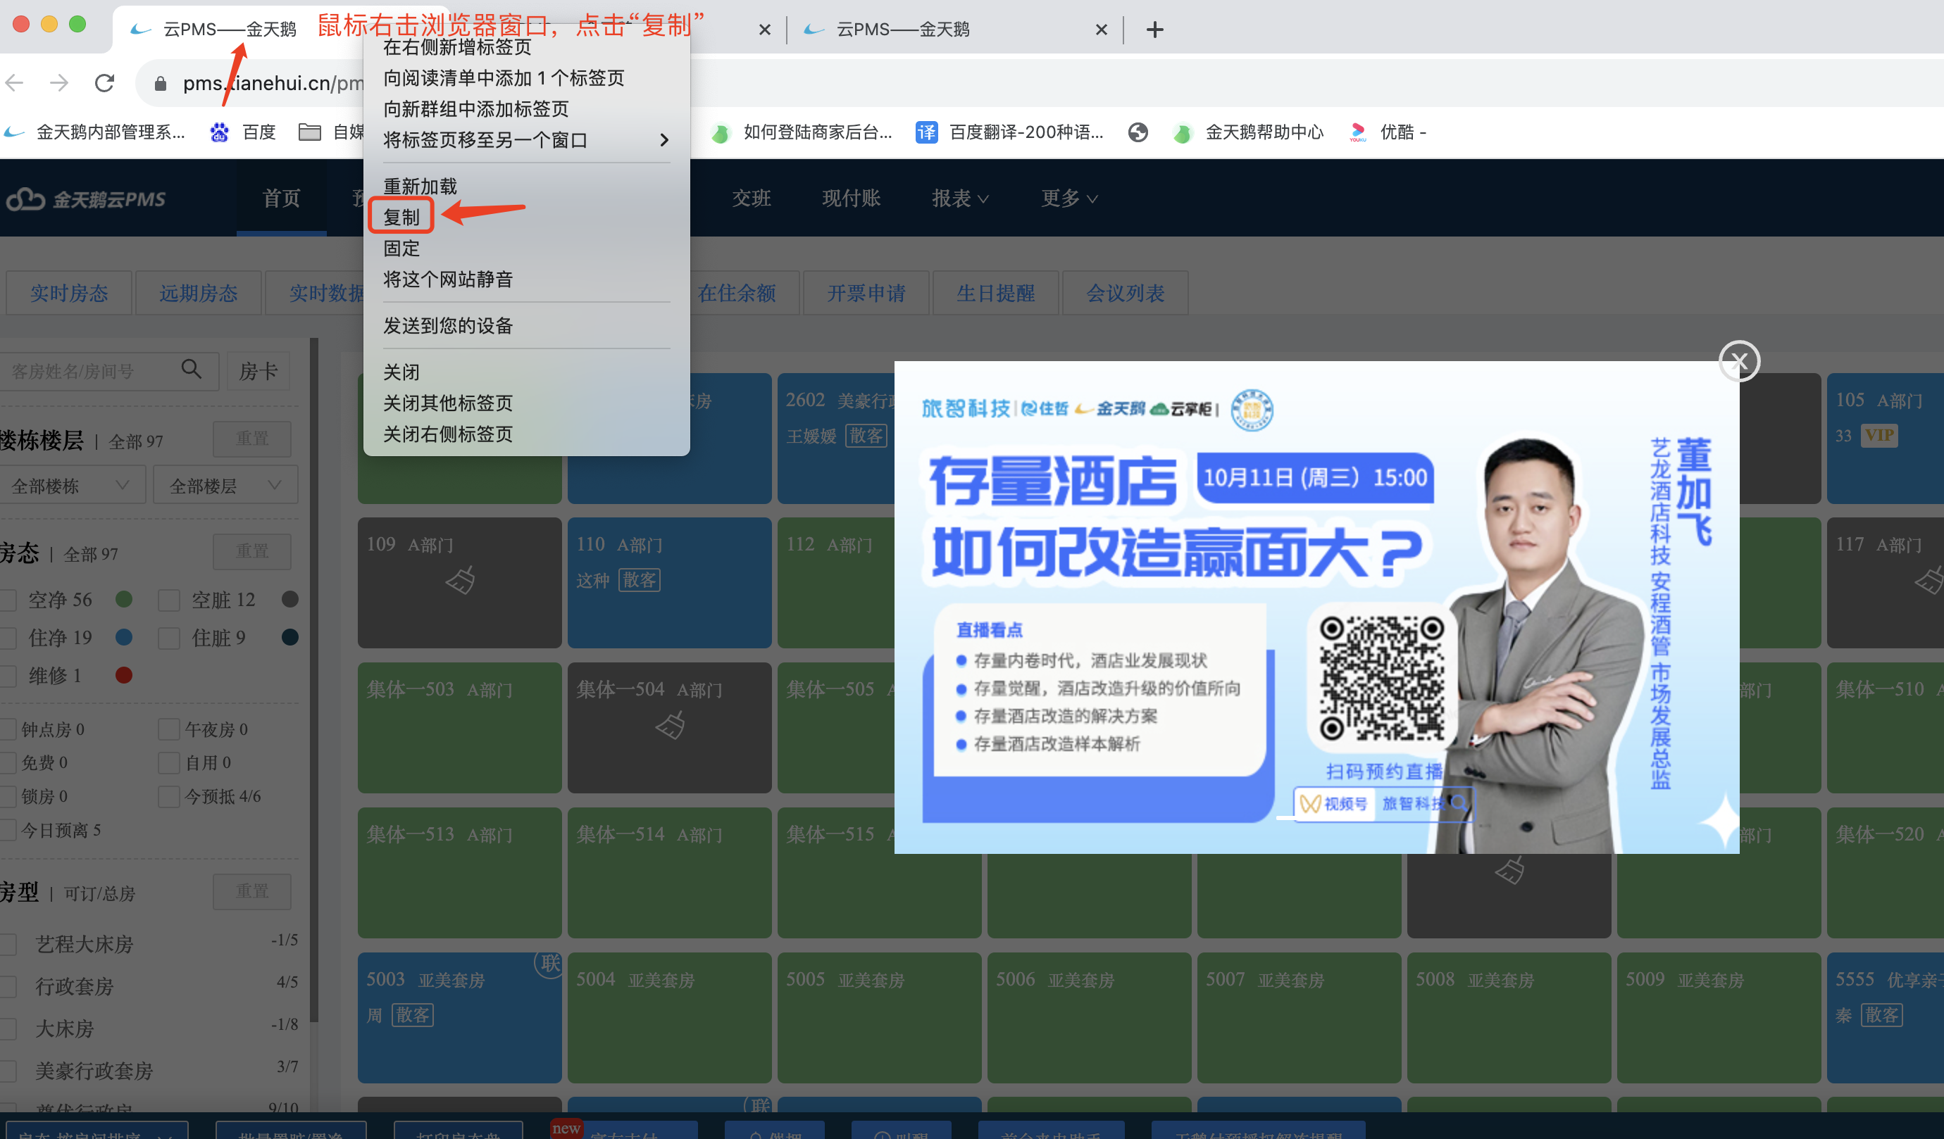Click the green 空净 color dot
Screen dimensions: 1944x1139
coord(123,599)
